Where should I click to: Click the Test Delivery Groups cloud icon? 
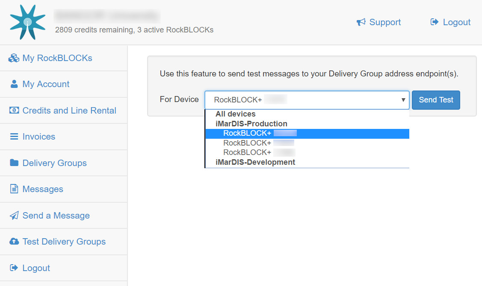[x=14, y=242]
